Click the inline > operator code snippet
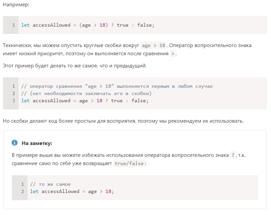This screenshot has width=271, height=215. pyautogui.click(x=173, y=54)
